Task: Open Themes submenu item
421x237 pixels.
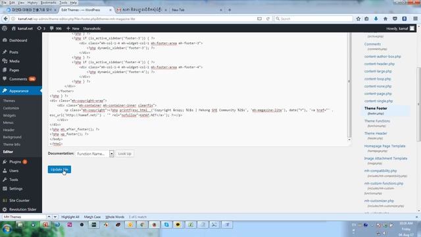Action: [9, 101]
